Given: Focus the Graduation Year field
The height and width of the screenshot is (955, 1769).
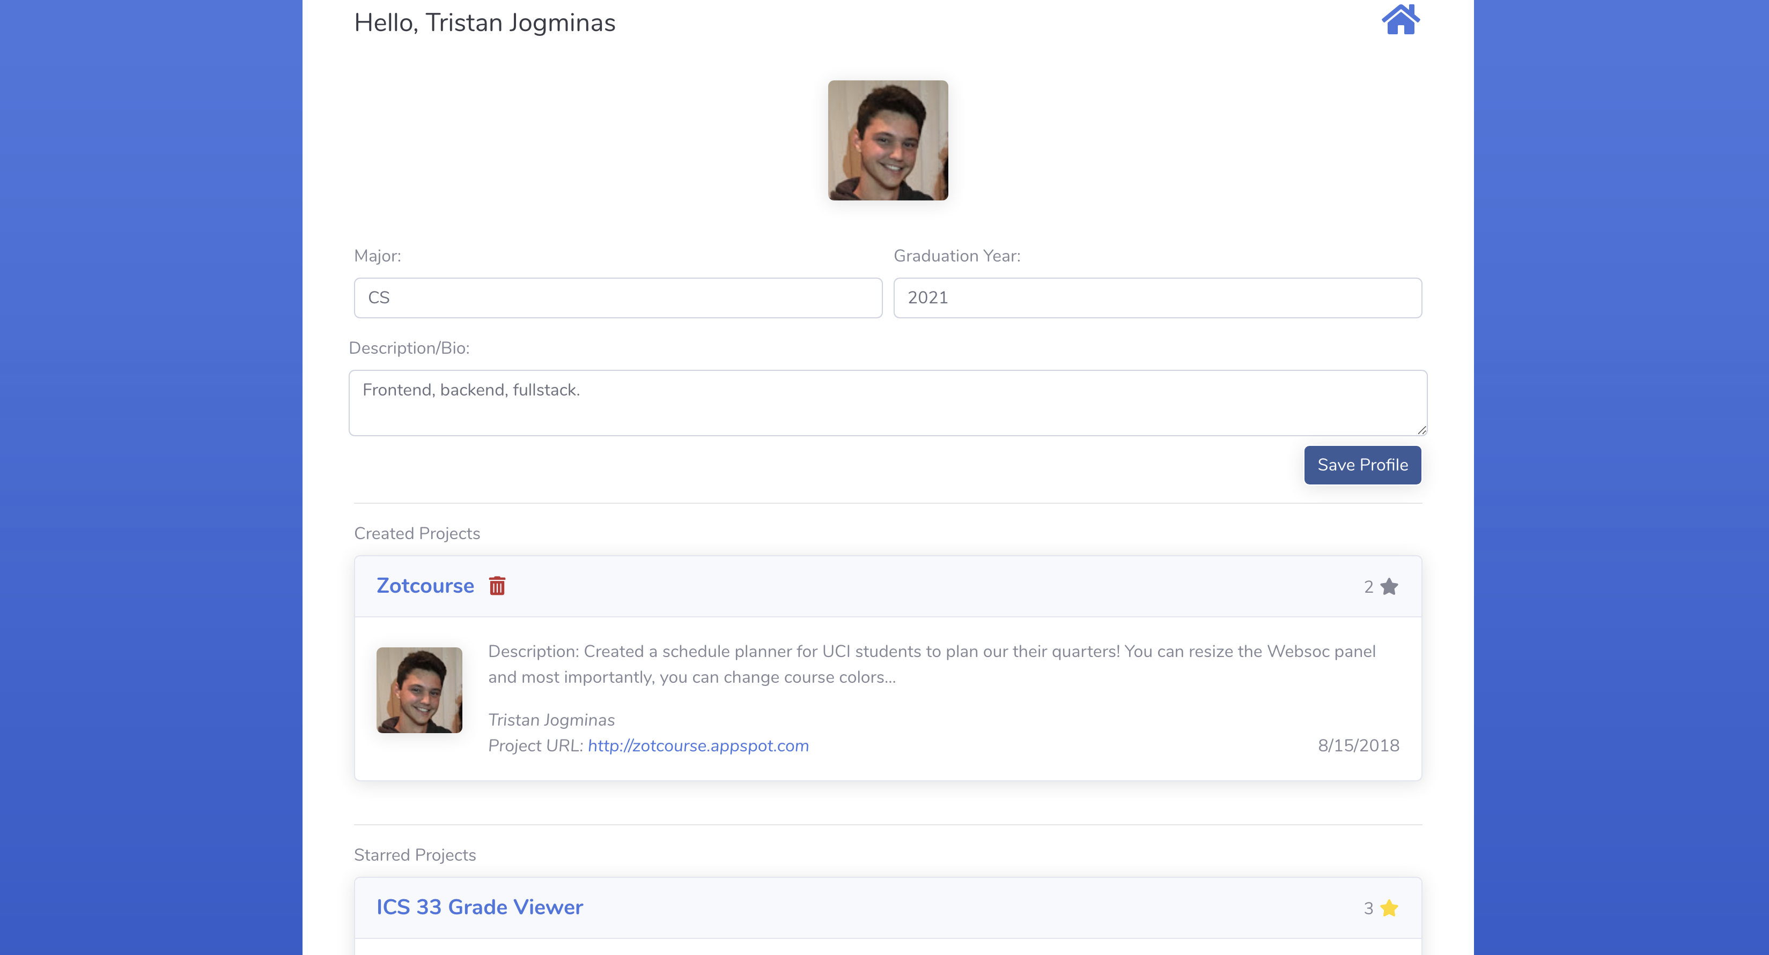Looking at the screenshot, I should tap(1157, 298).
